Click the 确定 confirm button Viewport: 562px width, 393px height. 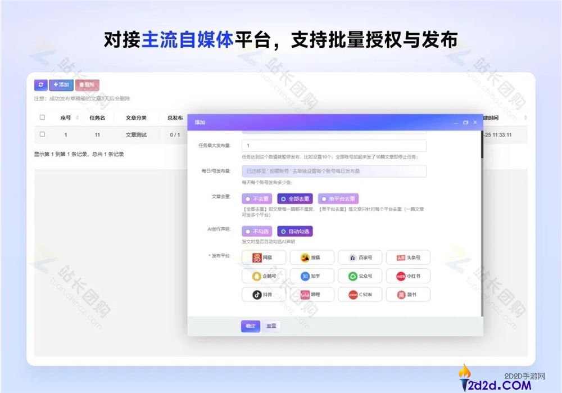point(251,326)
